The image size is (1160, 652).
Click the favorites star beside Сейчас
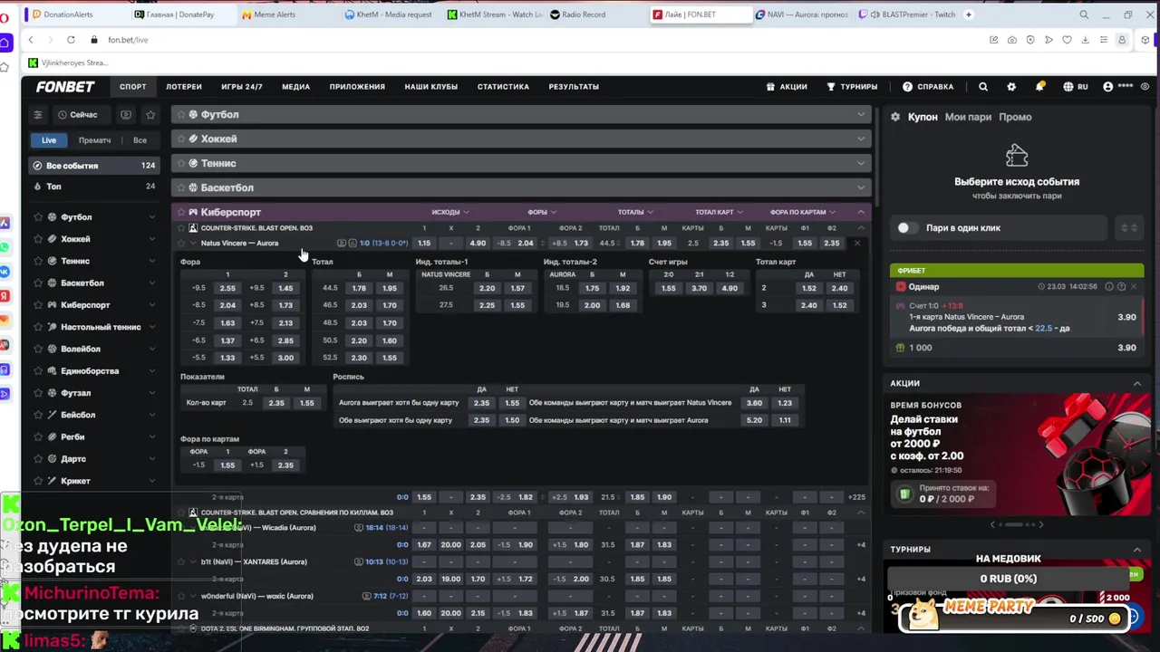(150, 115)
